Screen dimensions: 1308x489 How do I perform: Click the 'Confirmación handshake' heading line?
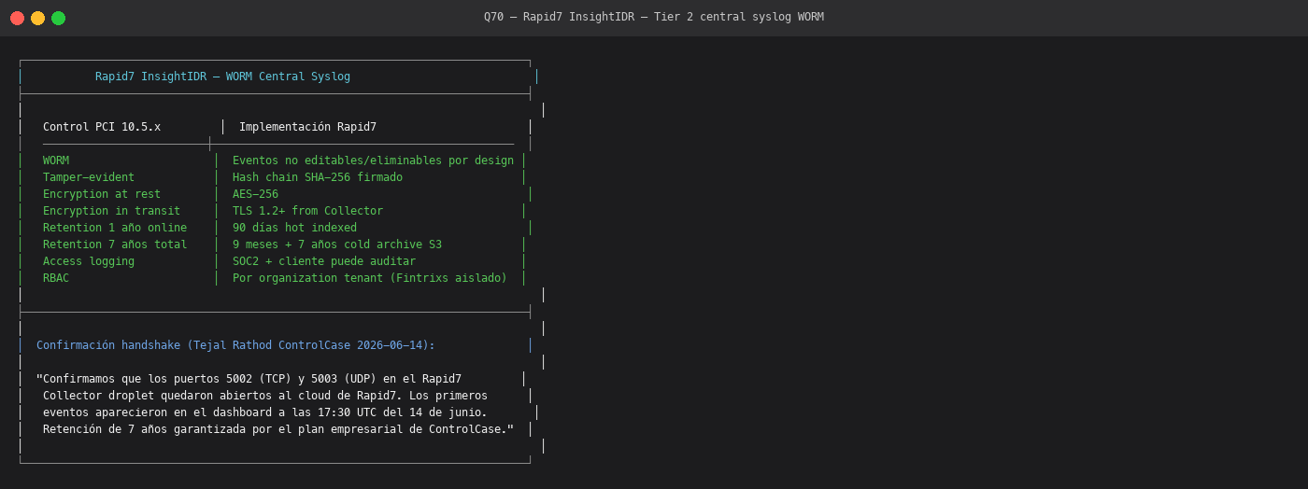click(235, 345)
